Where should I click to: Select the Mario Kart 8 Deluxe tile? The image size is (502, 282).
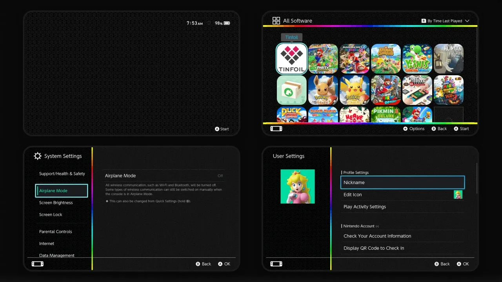point(355,59)
